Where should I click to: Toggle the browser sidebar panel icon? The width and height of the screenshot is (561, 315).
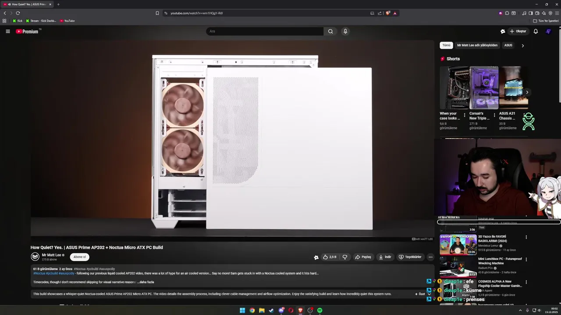[x=531, y=13]
